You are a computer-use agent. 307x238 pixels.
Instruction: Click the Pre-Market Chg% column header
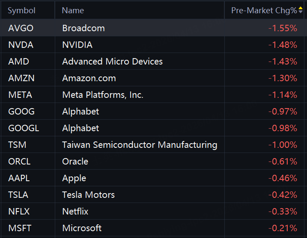pyautogui.click(x=264, y=11)
